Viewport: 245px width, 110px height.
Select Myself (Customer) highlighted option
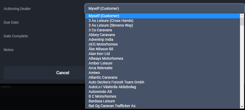point(104,16)
